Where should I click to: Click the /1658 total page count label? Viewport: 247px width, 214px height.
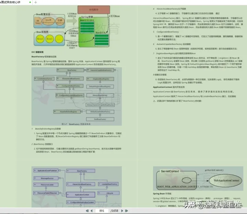[114, 211]
